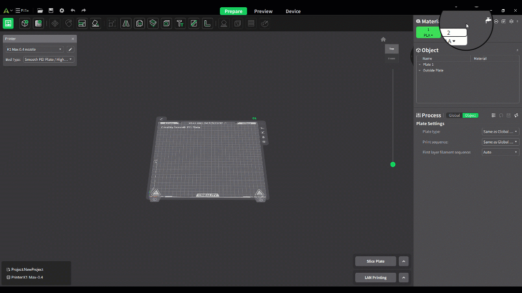Switch process settings to Object
522x293 pixels.
click(x=470, y=115)
